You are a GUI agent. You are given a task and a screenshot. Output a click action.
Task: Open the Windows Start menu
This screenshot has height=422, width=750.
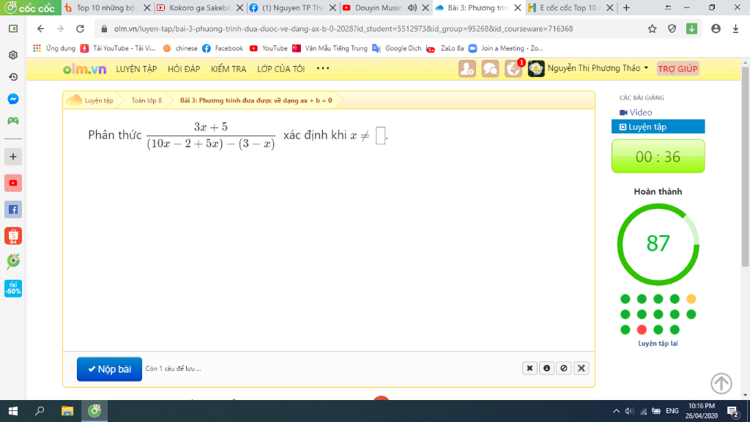tap(13, 411)
